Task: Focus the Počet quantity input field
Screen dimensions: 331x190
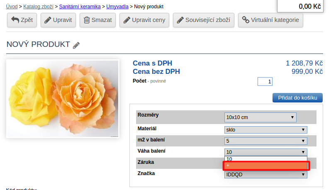Action: [x=265, y=82]
